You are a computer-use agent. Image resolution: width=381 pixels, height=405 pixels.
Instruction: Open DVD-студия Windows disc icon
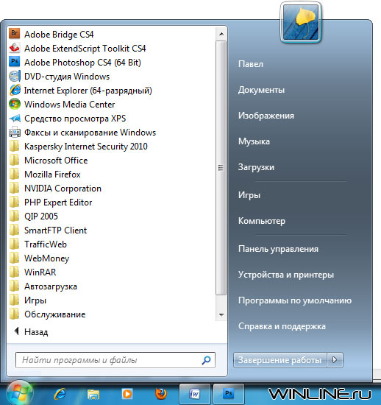(15, 76)
